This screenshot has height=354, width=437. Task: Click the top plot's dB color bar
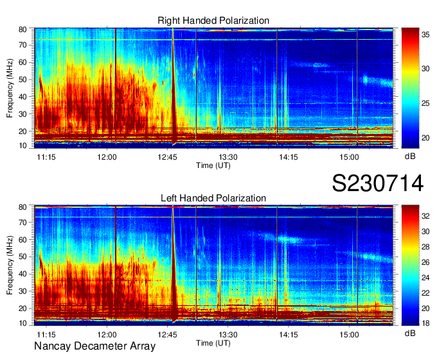[410, 87]
